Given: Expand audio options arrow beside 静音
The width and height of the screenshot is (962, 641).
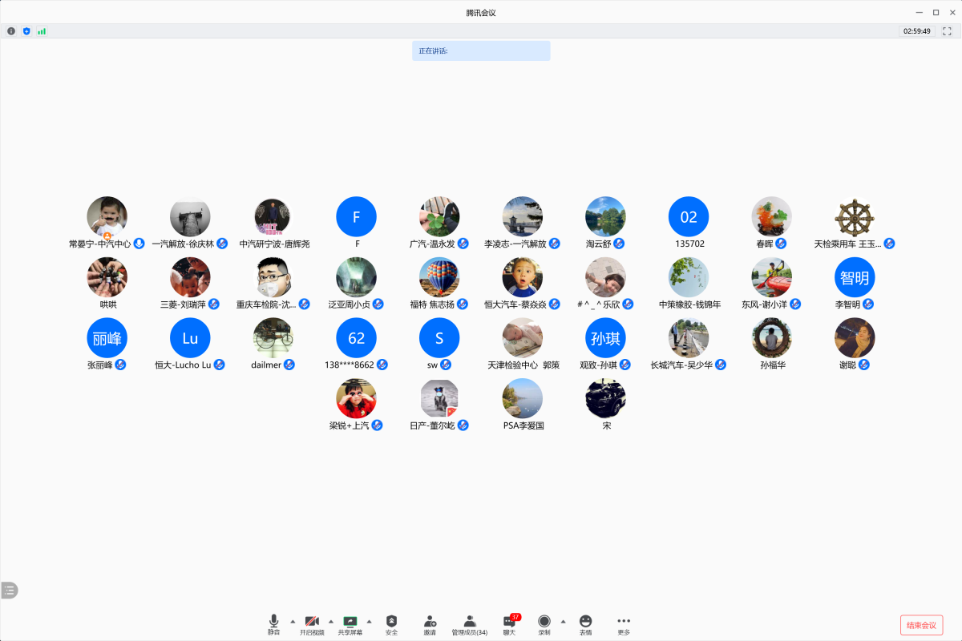Looking at the screenshot, I should (x=292, y=621).
